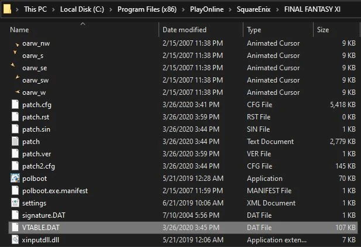Click the folder icon in address bar
This screenshot has width=361, height=247.
point(8,10)
